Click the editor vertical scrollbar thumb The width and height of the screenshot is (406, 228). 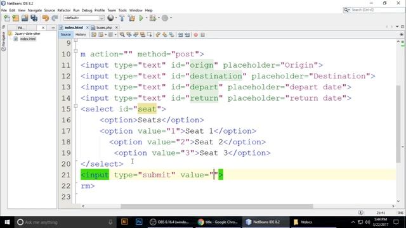click(x=398, y=124)
